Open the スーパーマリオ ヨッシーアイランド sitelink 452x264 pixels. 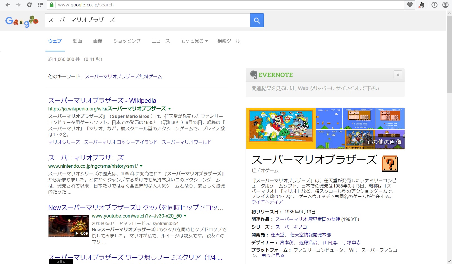[x=121, y=142]
